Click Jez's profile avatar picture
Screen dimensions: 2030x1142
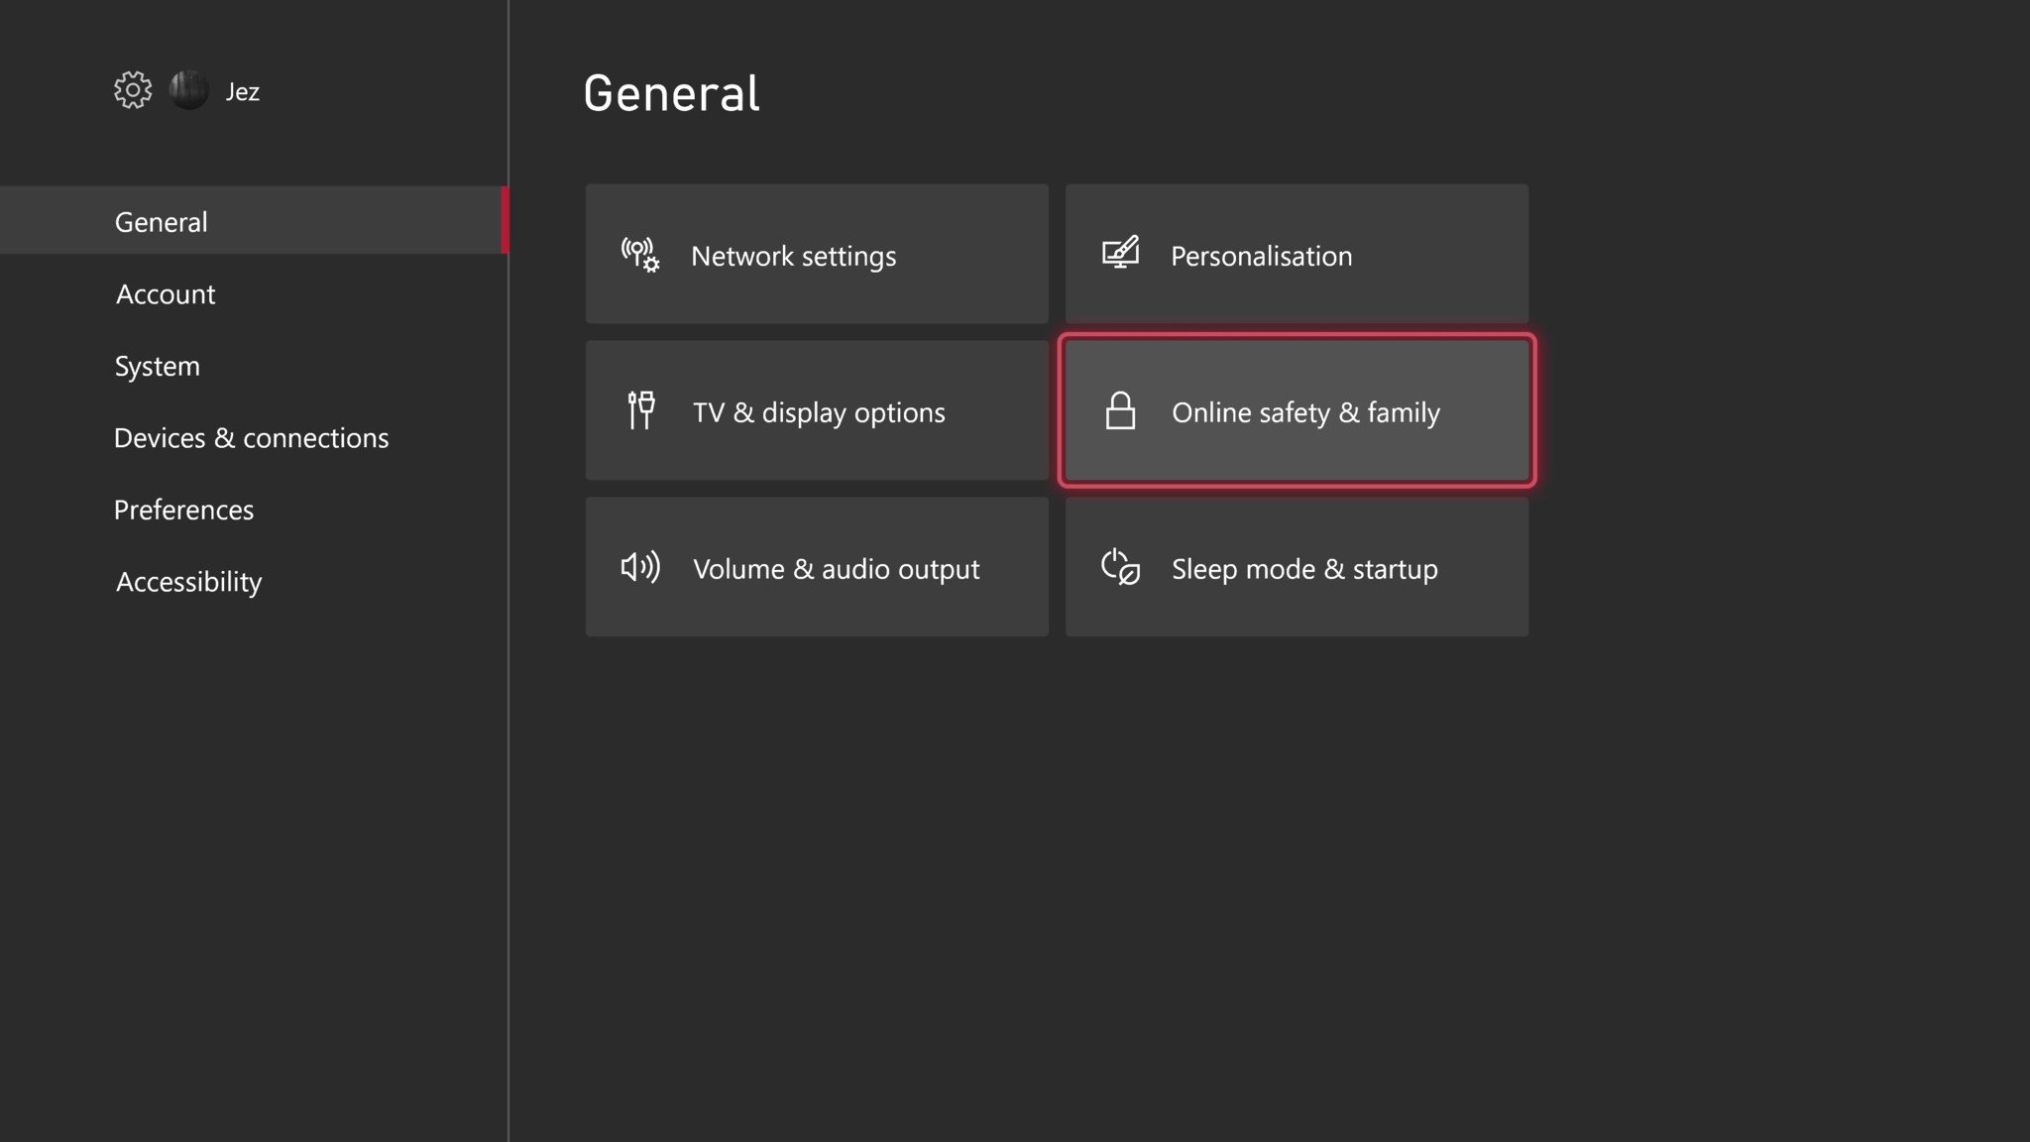coord(188,90)
